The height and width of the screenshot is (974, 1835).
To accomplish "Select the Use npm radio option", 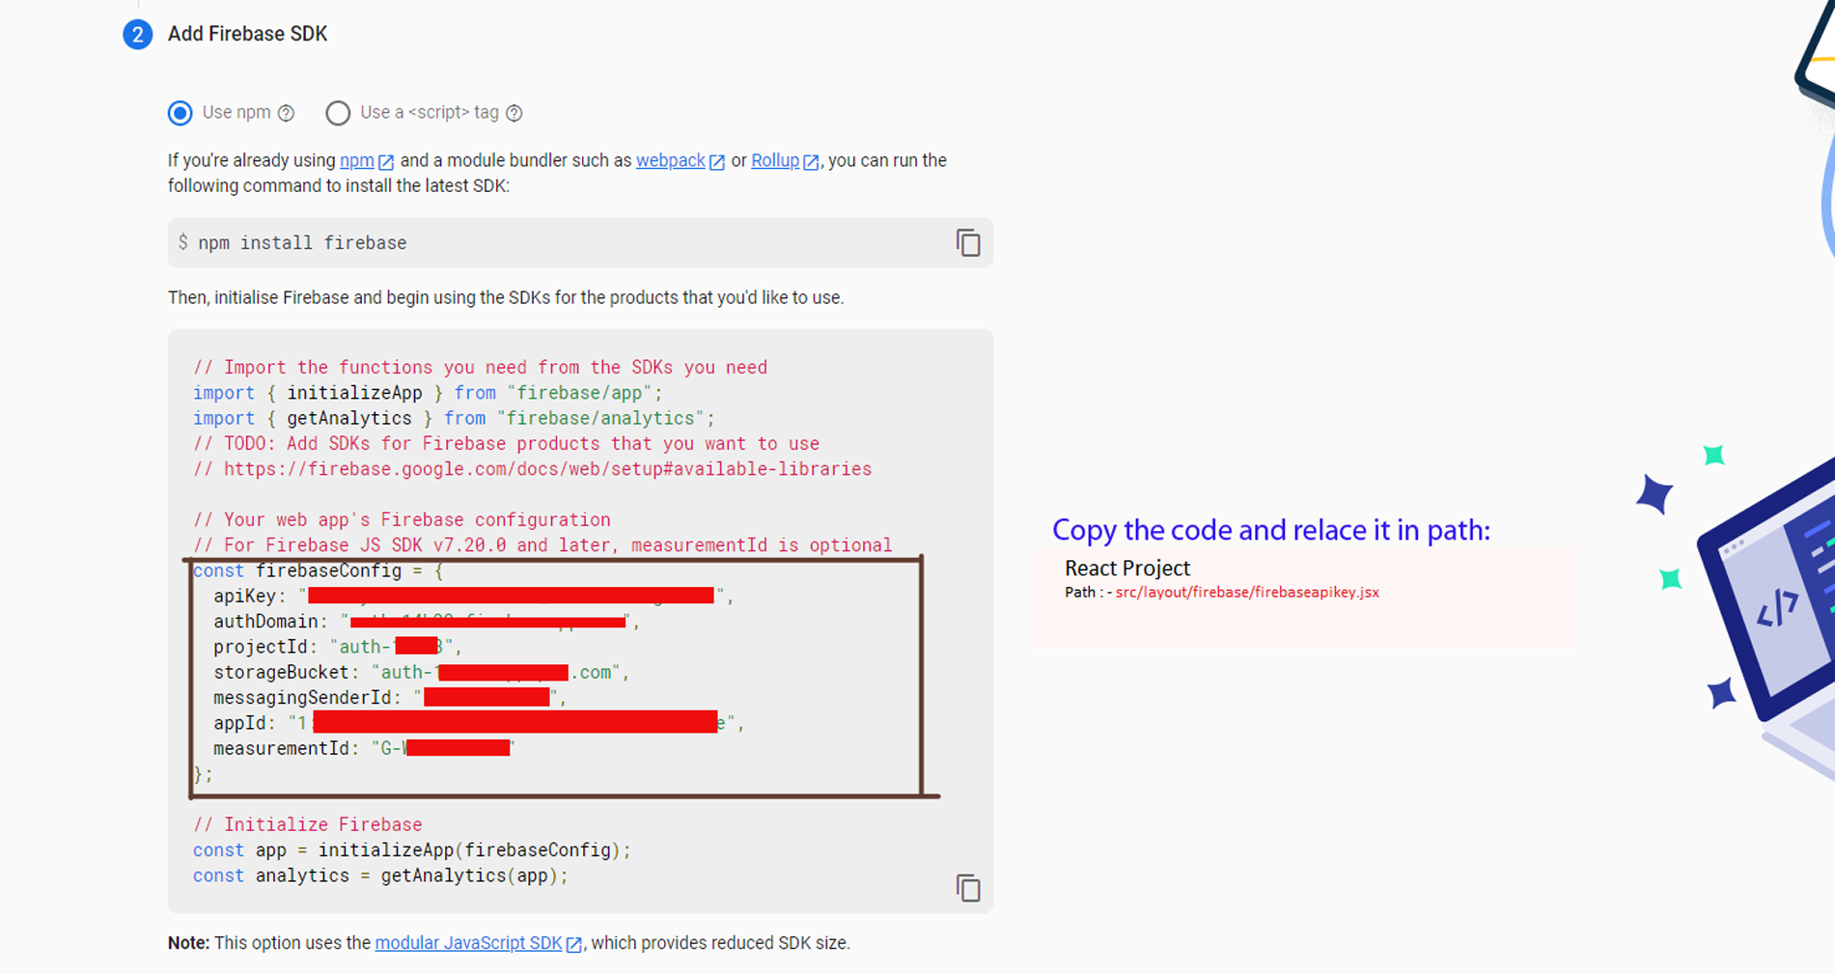I will pyautogui.click(x=181, y=113).
